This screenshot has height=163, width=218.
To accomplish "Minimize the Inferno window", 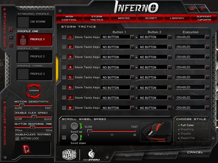I will [192, 9].
